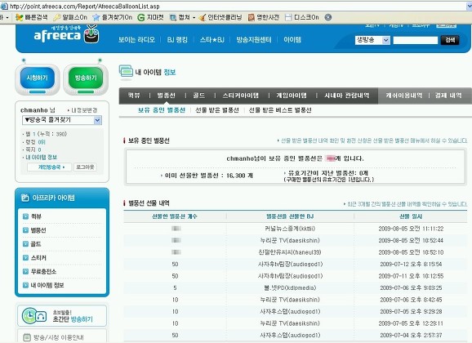Switch to the 골드 tab
This screenshot has height=343, width=472.
click(198, 96)
